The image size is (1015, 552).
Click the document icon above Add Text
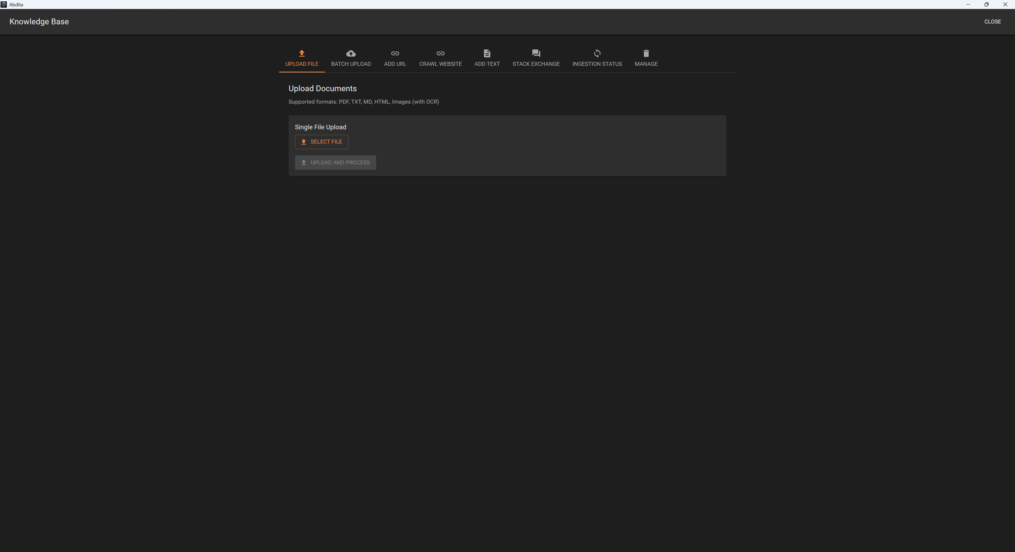tap(487, 53)
